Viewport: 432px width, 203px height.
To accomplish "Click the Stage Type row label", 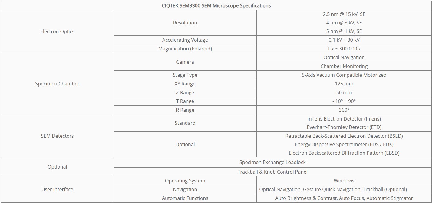I will pyautogui.click(x=185, y=75).
